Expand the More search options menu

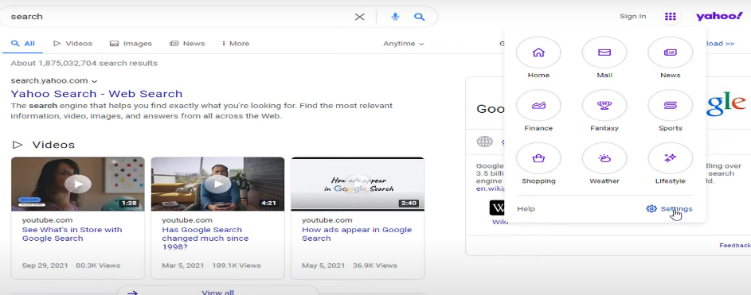click(236, 44)
